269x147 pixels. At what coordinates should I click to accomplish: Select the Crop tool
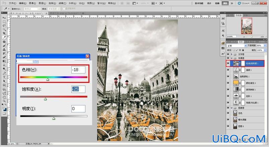click(4, 33)
